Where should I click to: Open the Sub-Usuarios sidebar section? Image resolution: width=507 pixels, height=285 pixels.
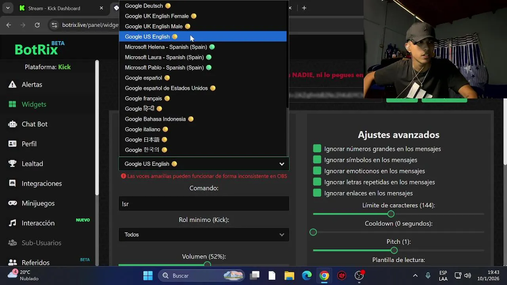(x=41, y=243)
